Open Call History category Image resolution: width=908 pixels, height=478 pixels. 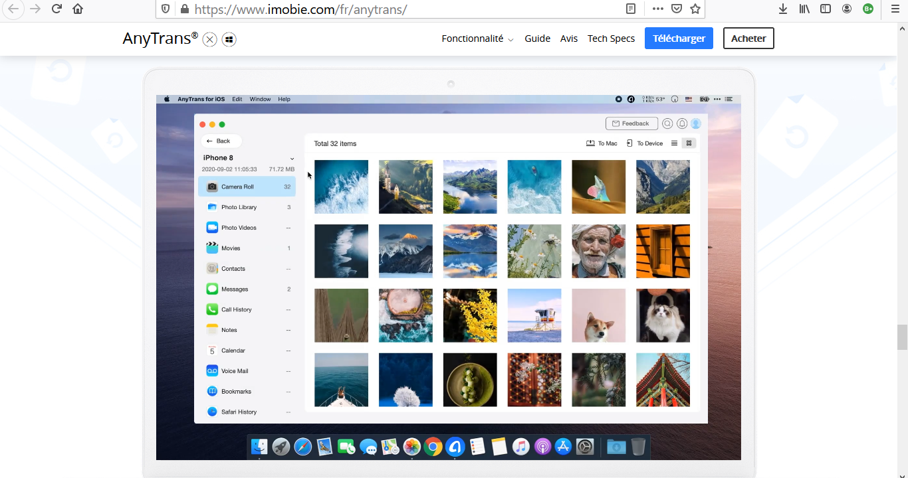pyautogui.click(x=247, y=309)
